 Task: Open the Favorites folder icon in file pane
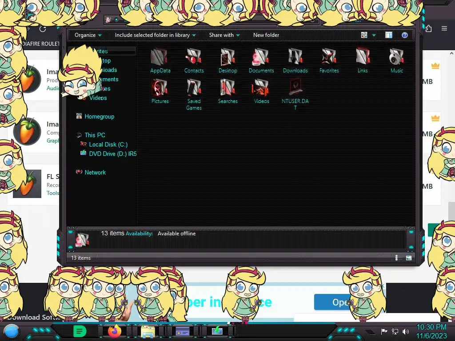click(329, 56)
